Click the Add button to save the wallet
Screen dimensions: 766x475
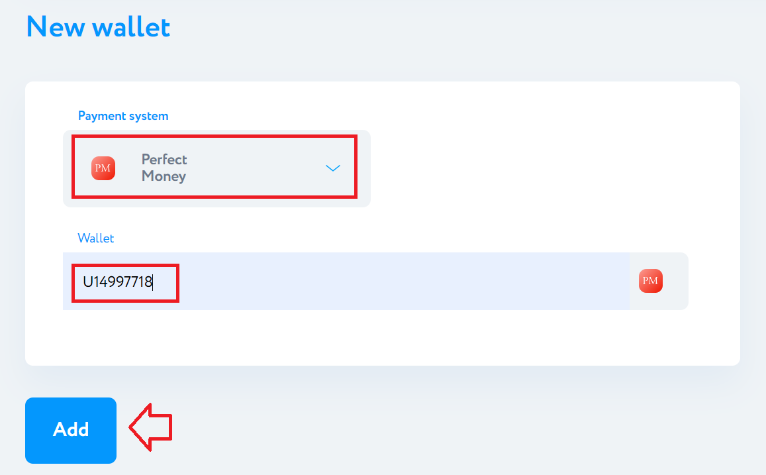click(71, 430)
